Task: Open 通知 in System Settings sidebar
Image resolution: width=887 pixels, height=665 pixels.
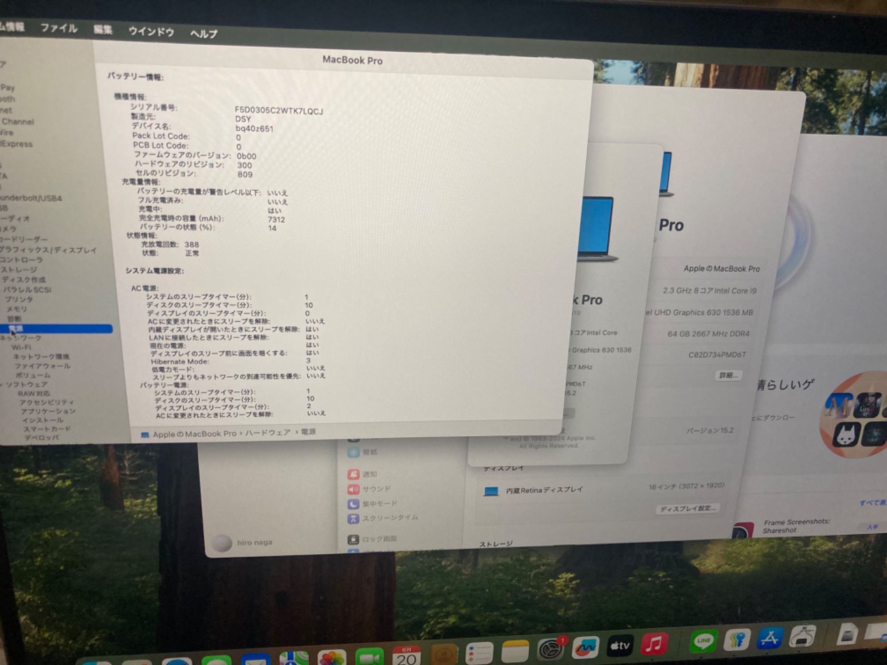Action: click(362, 474)
